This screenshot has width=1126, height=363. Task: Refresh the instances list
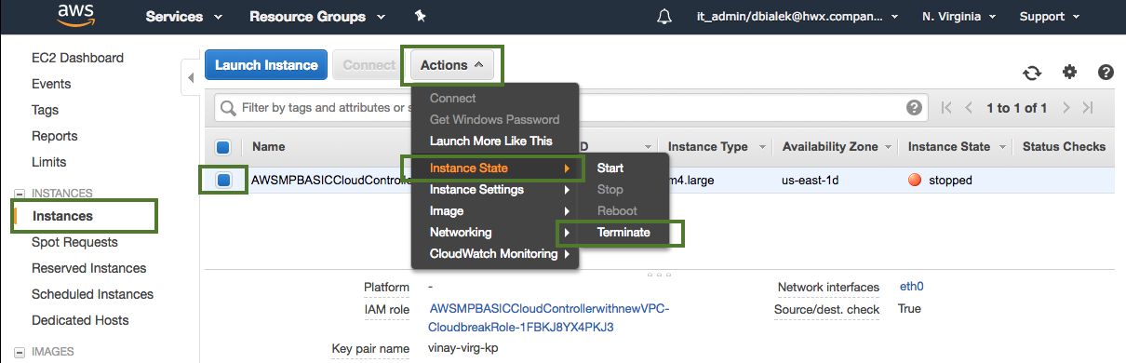[1031, 73]
